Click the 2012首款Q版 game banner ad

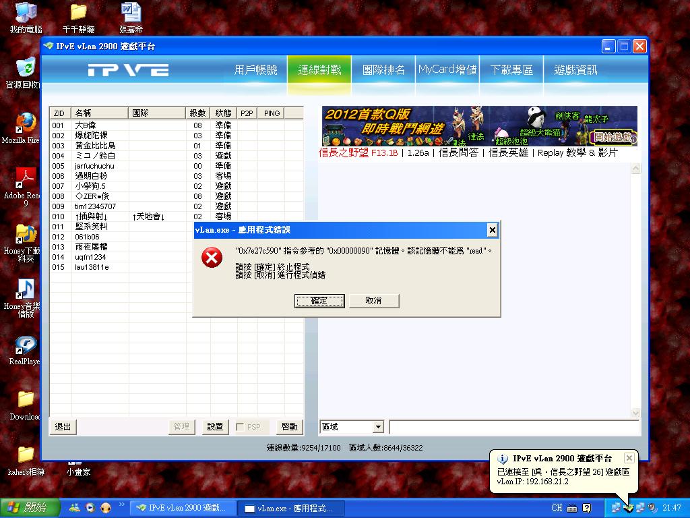tap(480, 126)
